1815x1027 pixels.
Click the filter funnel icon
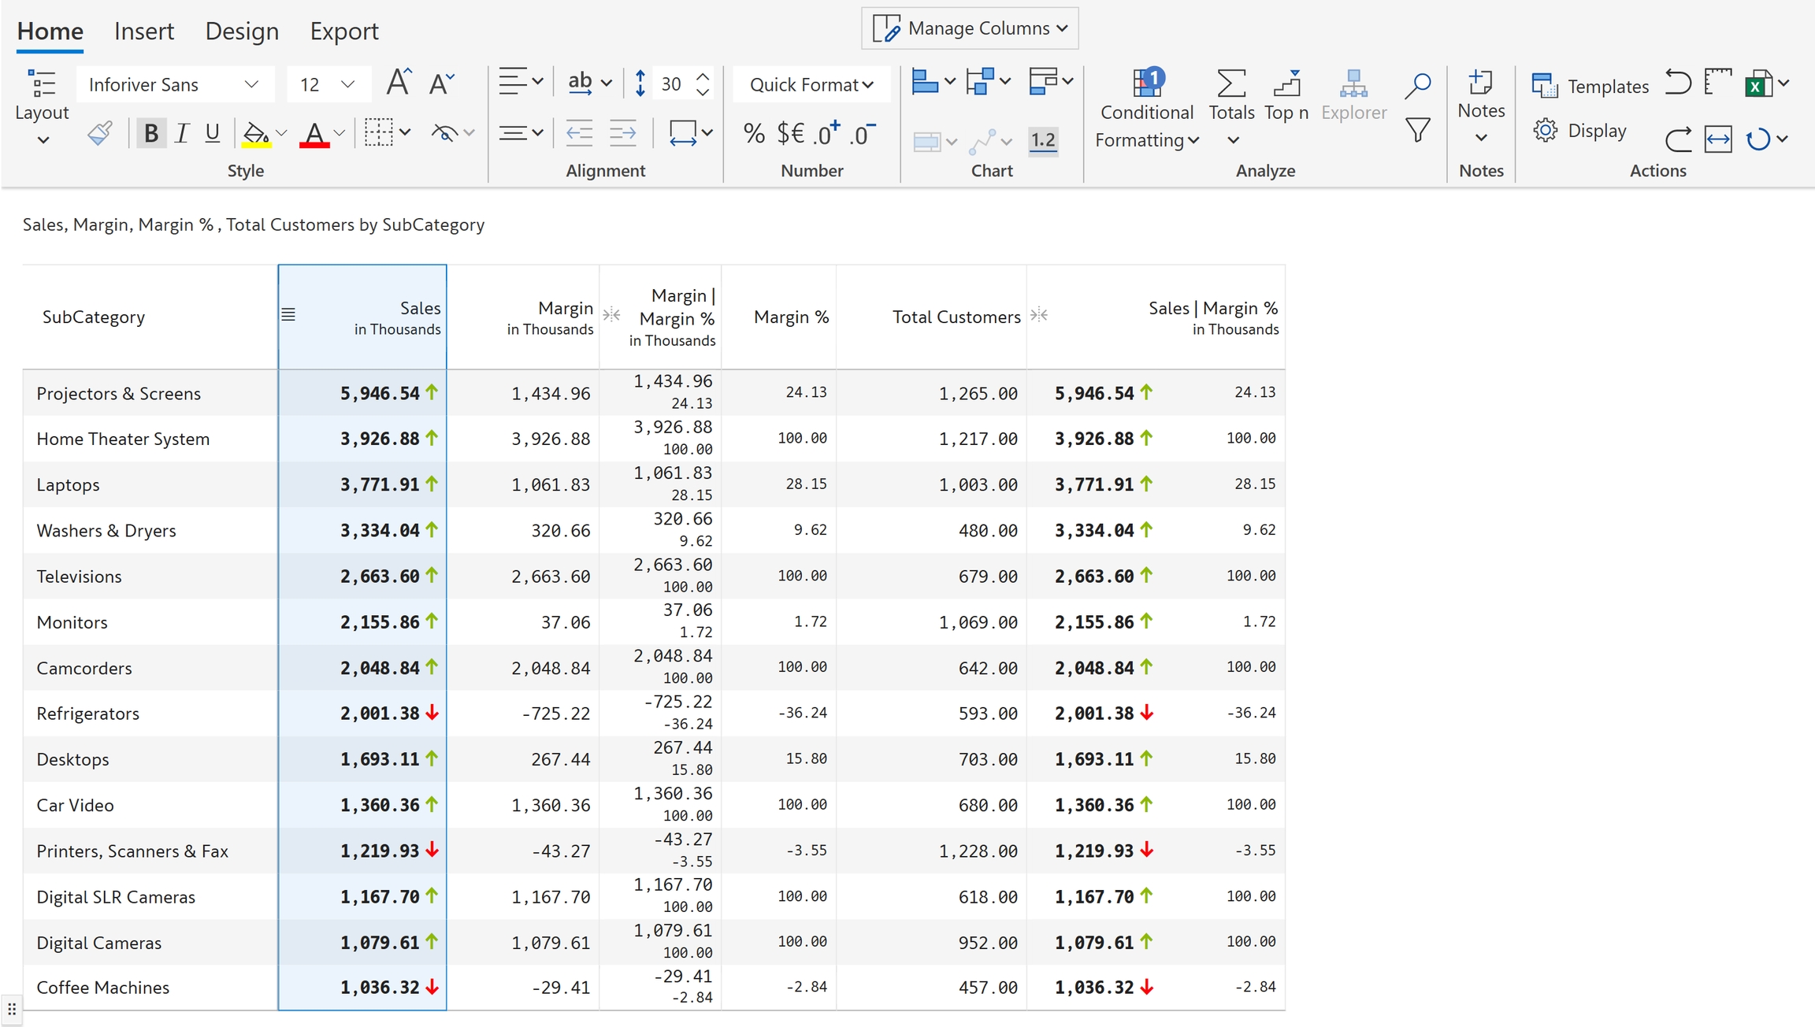tap(1417, 130)
